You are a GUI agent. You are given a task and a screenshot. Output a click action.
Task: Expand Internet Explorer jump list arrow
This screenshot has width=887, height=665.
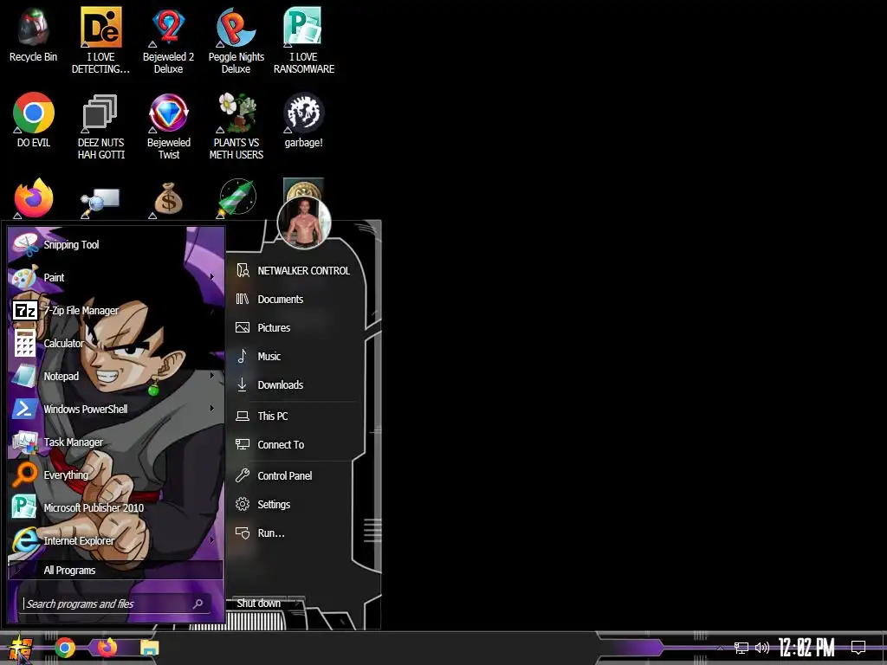tap(212, 540)
